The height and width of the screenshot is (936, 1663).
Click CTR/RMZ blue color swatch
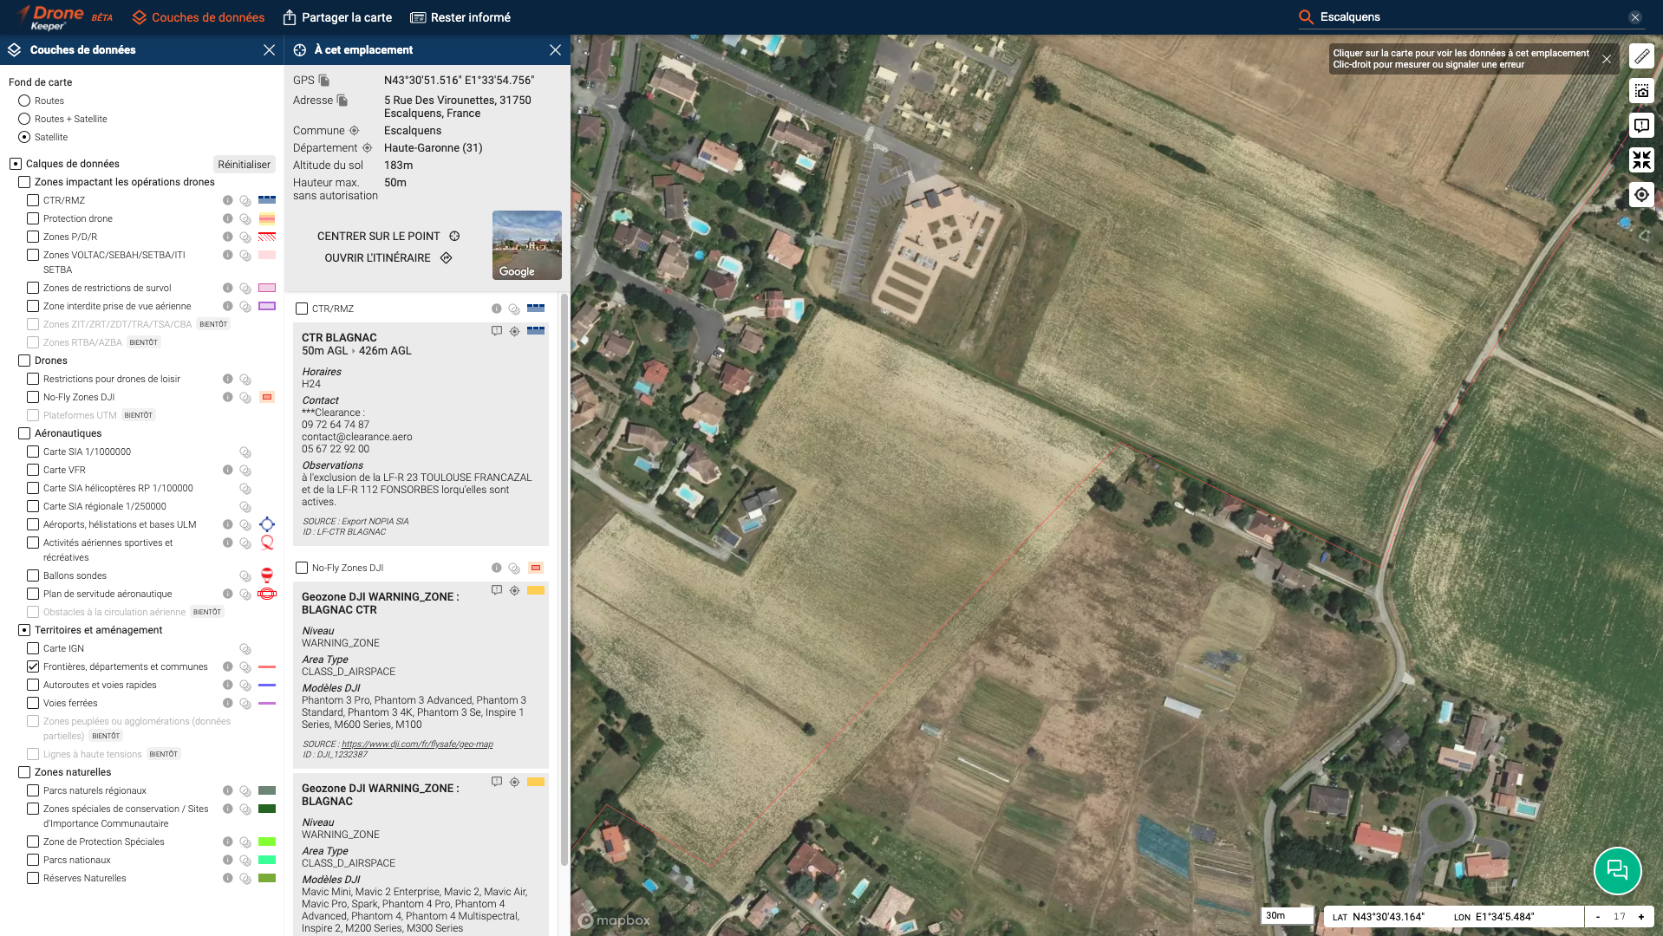coord(267,200)
